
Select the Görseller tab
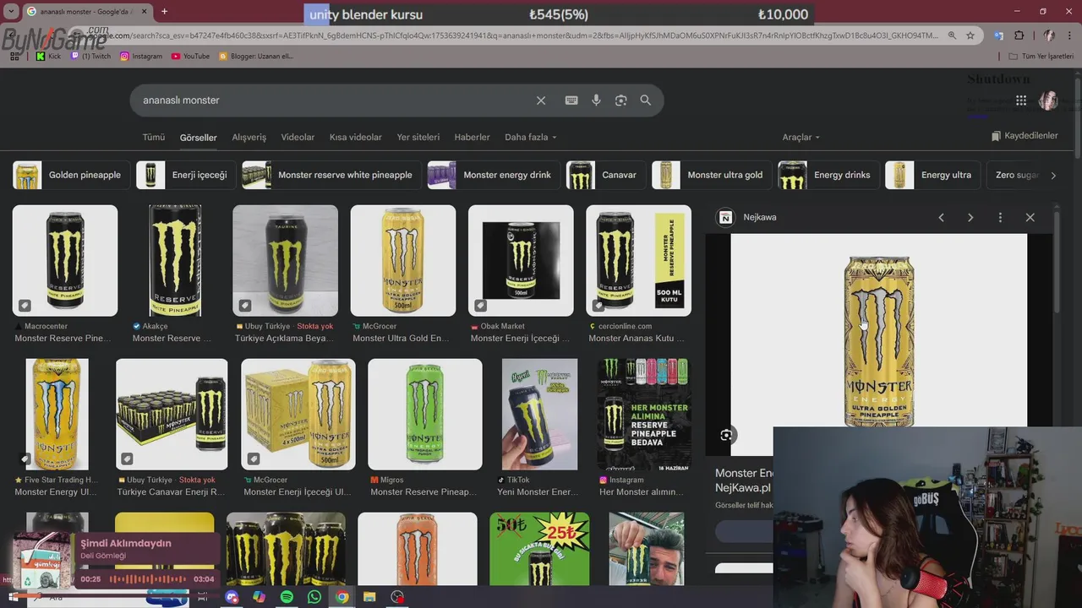(199, 137)
